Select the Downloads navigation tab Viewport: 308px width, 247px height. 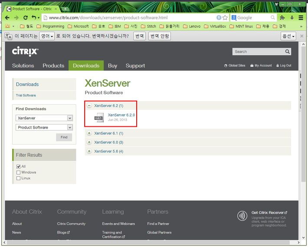(x=86, y=66)
